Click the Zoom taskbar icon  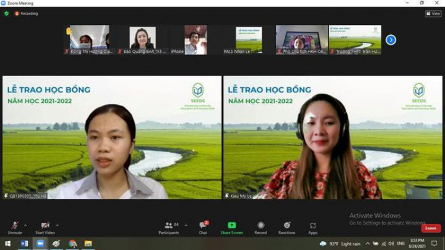click(x=40, y=243)
